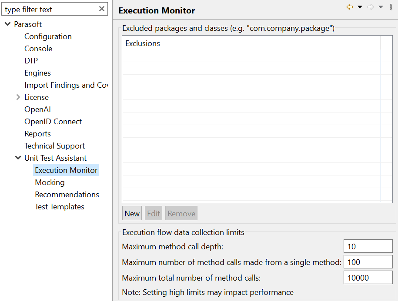Select the Mocking preference page
This screenshot has height=301, width=398.
pos(50,182)
